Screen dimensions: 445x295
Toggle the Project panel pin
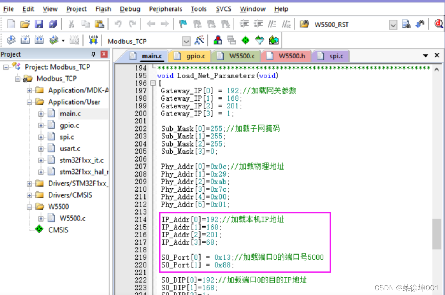pyautogui.click(x=94, y=54)
